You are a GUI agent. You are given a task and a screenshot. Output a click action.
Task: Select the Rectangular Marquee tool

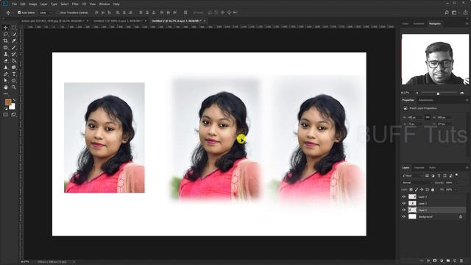[x=14, y=27]
